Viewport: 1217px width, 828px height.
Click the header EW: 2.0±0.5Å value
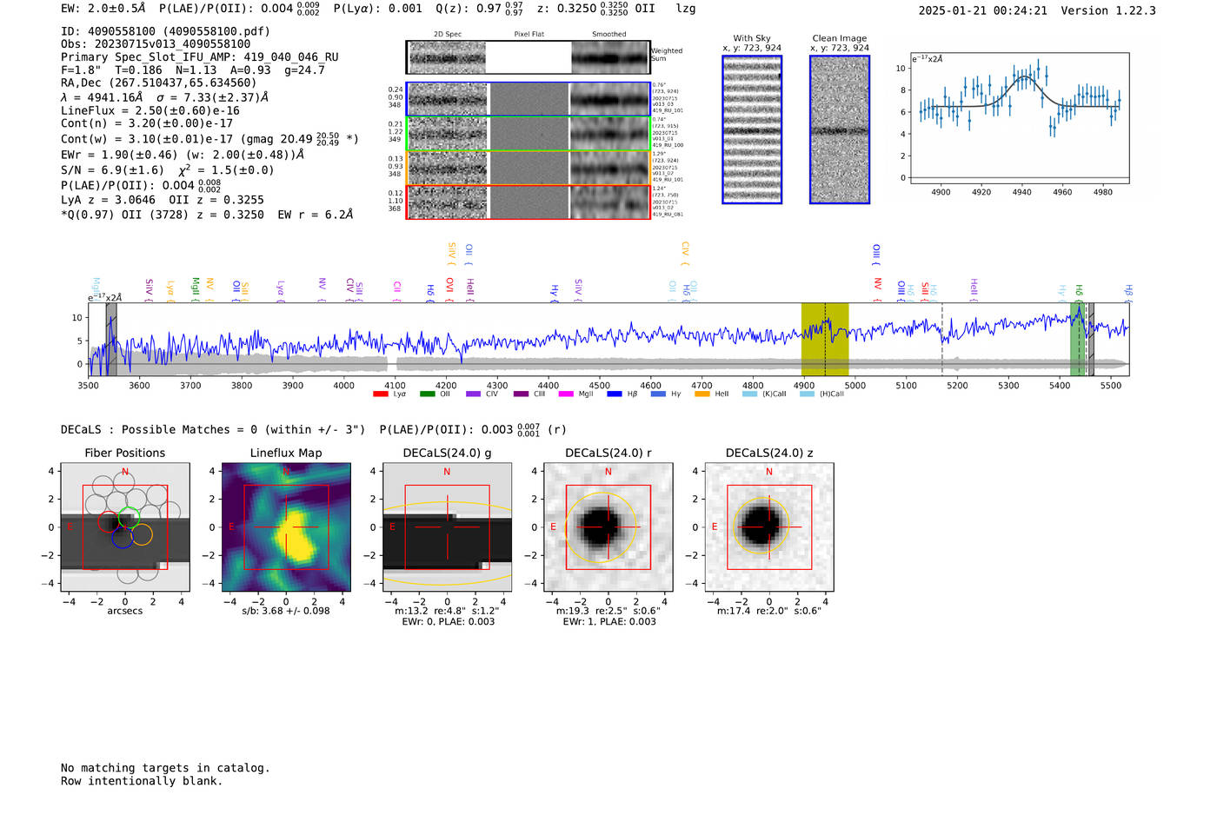click(x=103, y=9)
